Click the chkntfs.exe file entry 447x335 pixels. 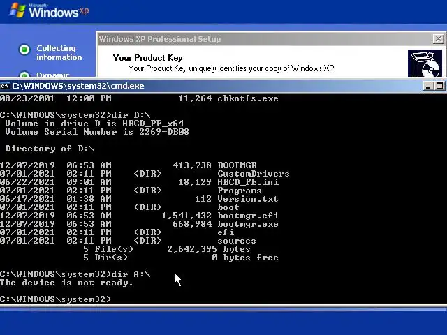click(248, 98)
